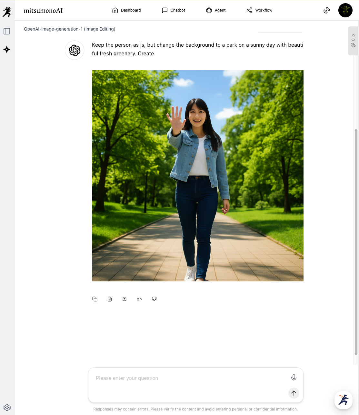
Task: Open the Workflow page
Action: (259, 10)
